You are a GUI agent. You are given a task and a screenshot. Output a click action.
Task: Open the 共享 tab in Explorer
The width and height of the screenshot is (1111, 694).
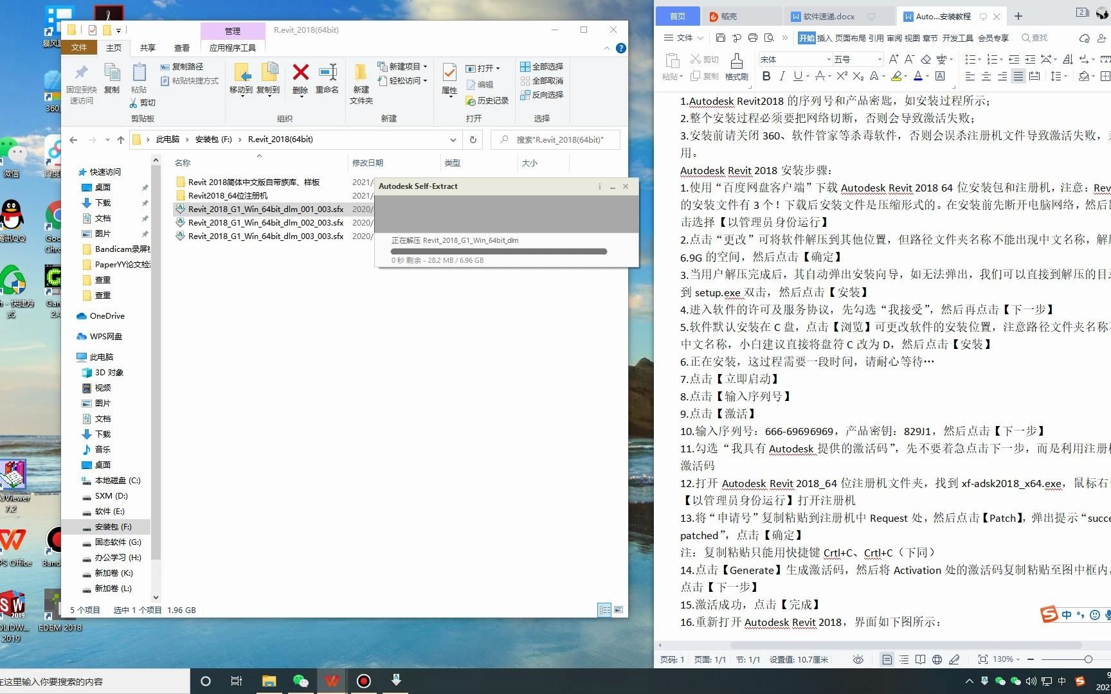[x=148, y=48]
